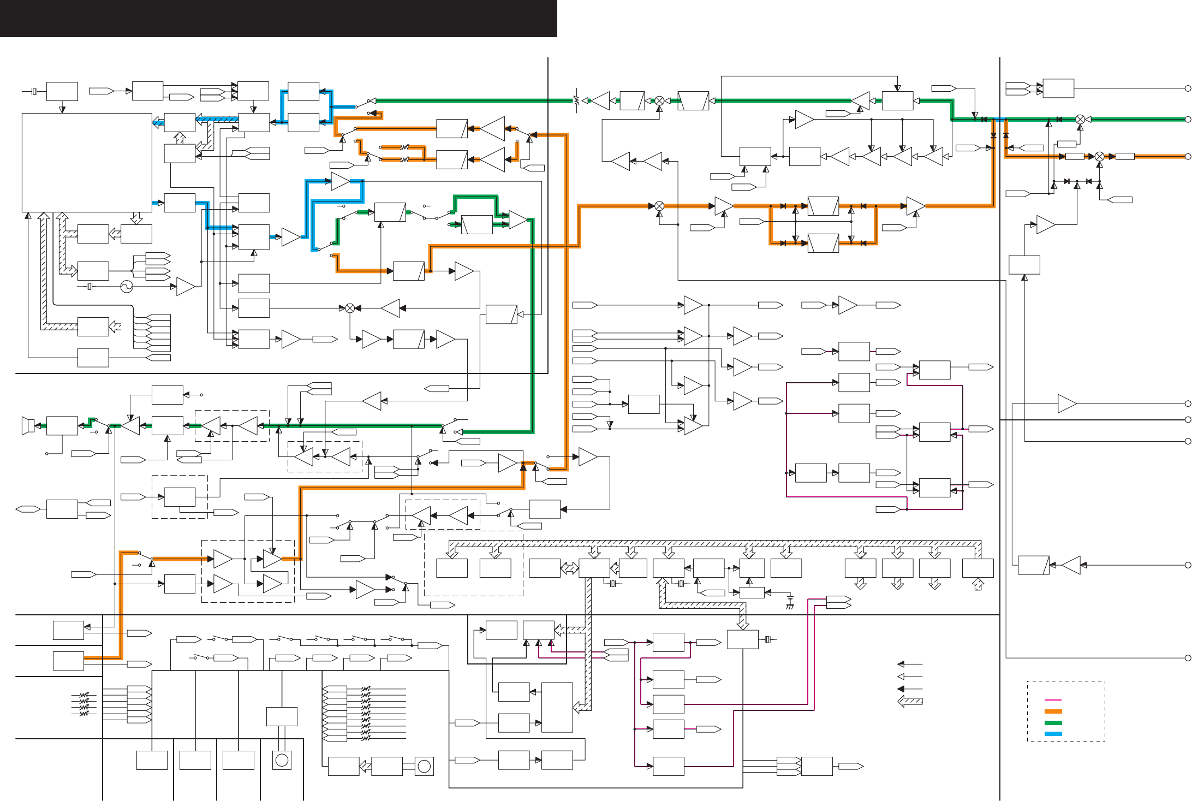
Task: Click the sine-wave oscillator circle symbol
Action: pos(127,287)
